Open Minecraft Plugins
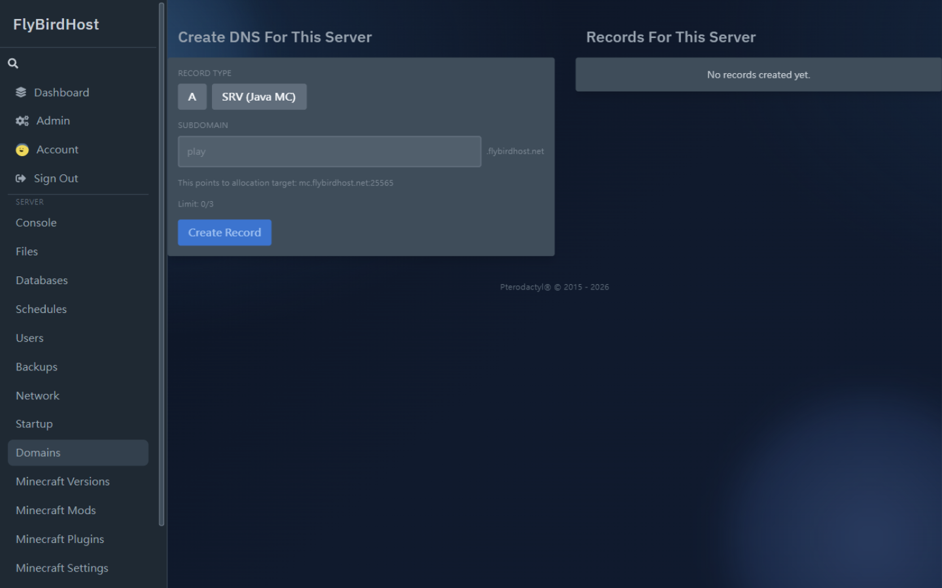The width and height of the screenshot is (942, 588). tap(78, 539)
